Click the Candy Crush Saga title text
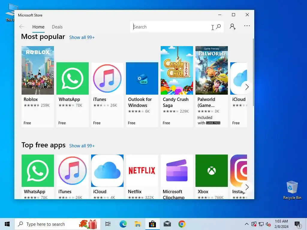307x230 pixels. coord(176,102)
